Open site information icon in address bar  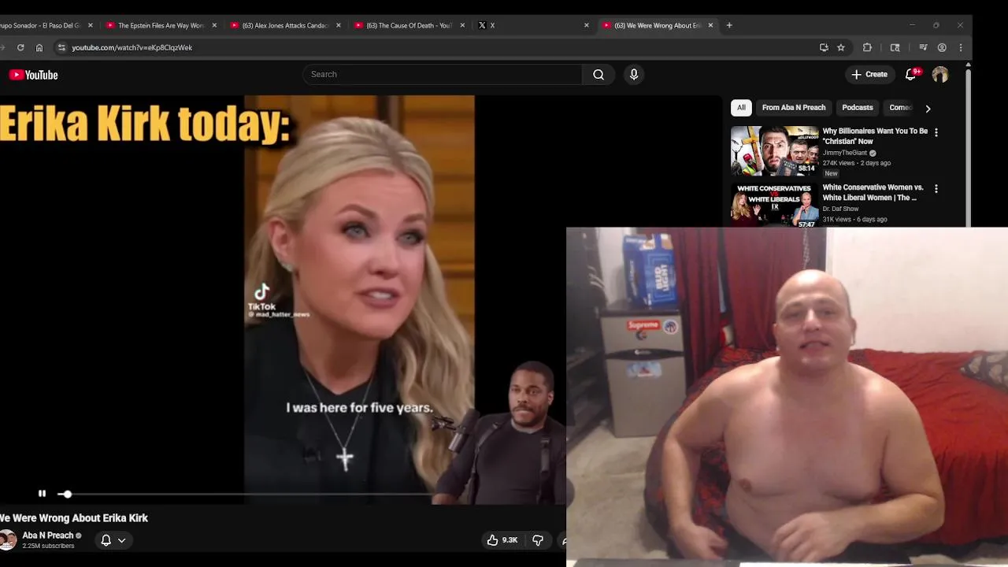pyautogui.click(x=61, y=47)
